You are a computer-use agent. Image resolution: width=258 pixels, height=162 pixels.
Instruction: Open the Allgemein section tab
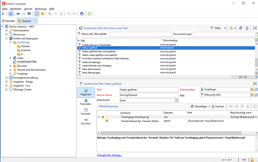(x=86, y=92)
